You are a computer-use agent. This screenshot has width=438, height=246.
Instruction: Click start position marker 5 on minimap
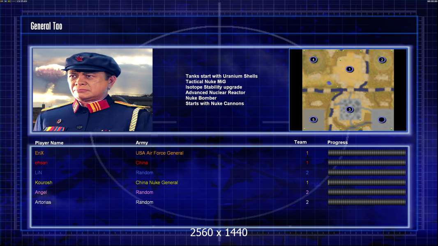pos(313,120)
